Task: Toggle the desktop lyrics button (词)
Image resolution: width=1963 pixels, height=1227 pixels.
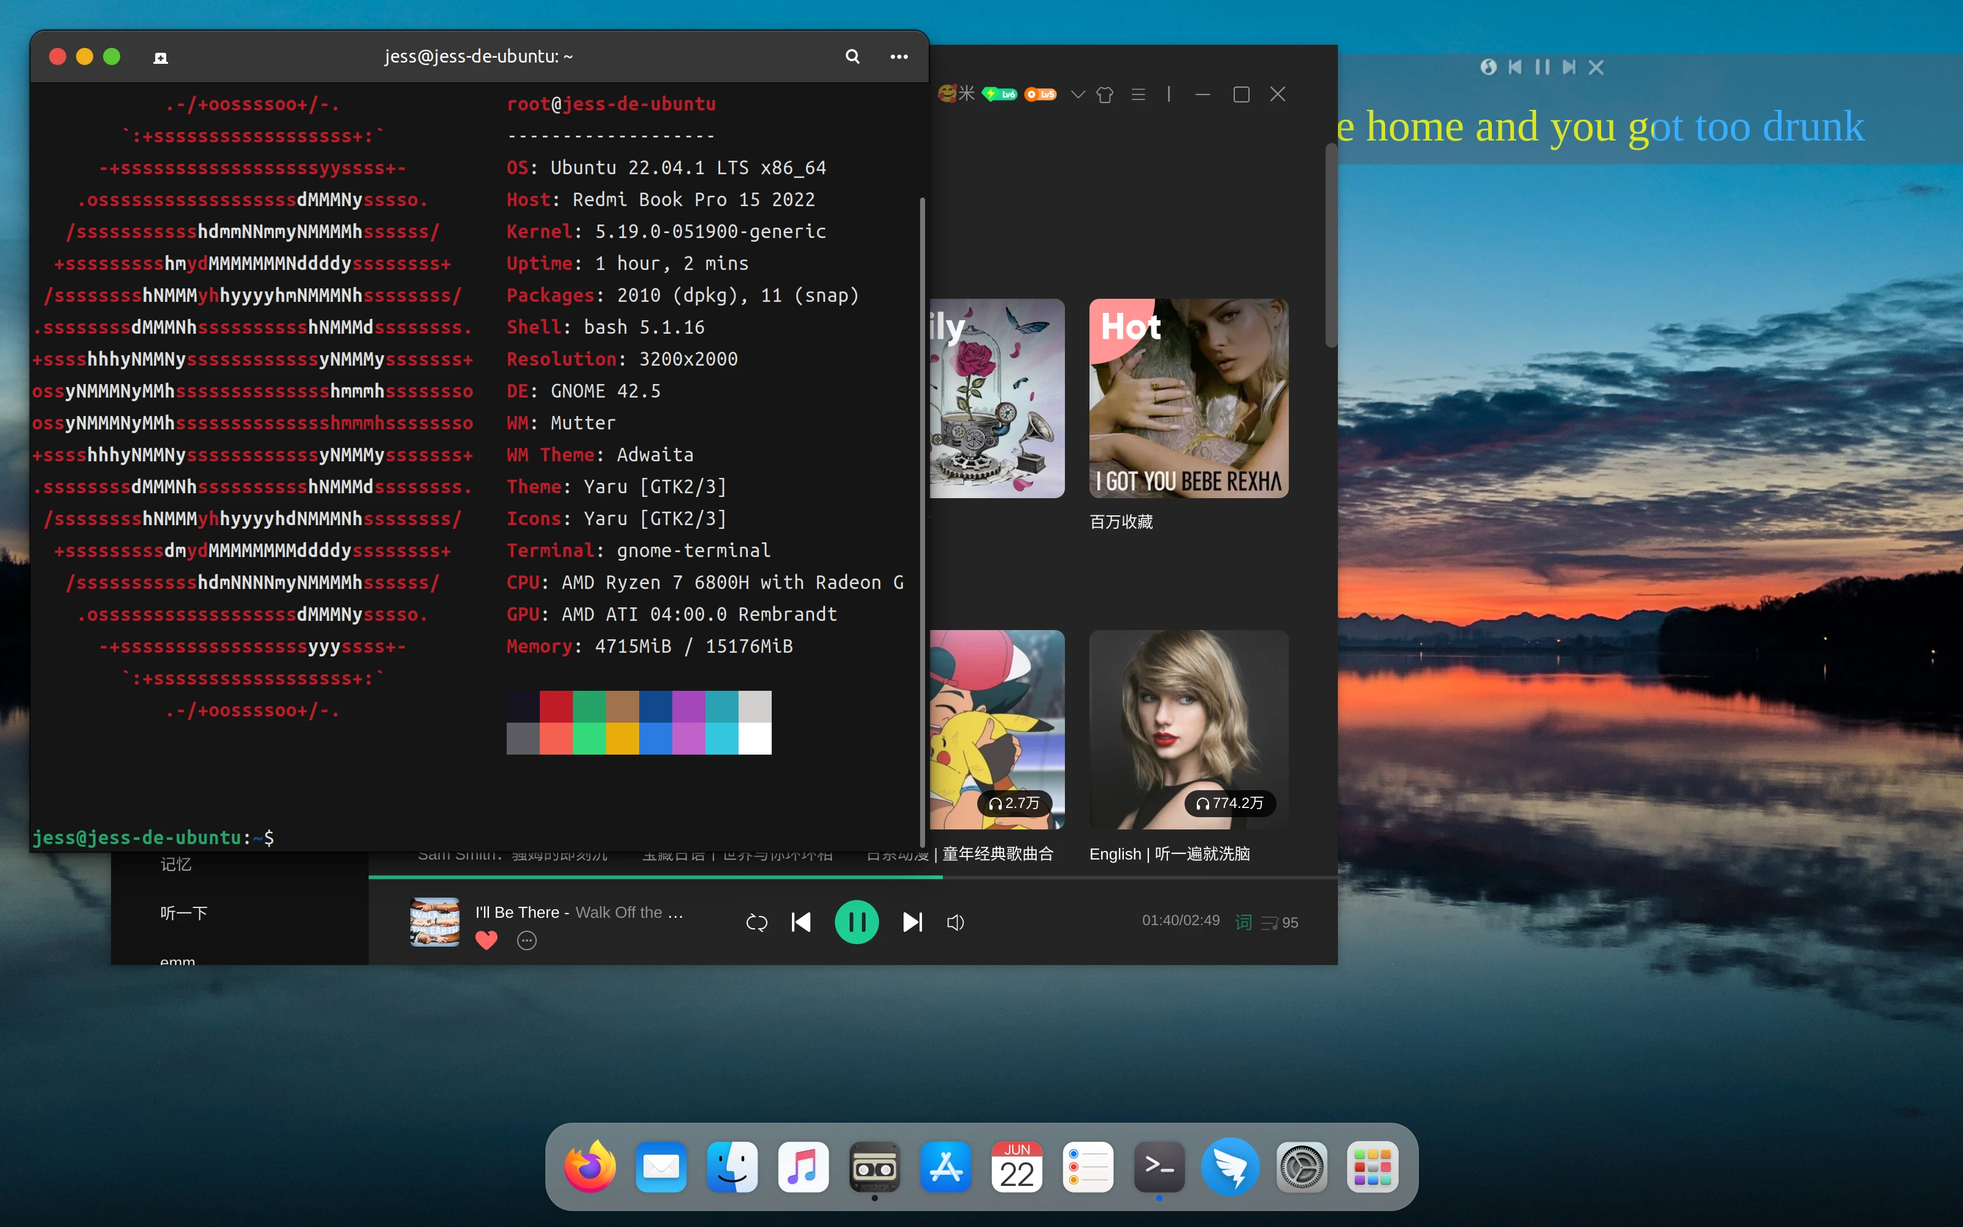Action: [x=1243, y=922]
